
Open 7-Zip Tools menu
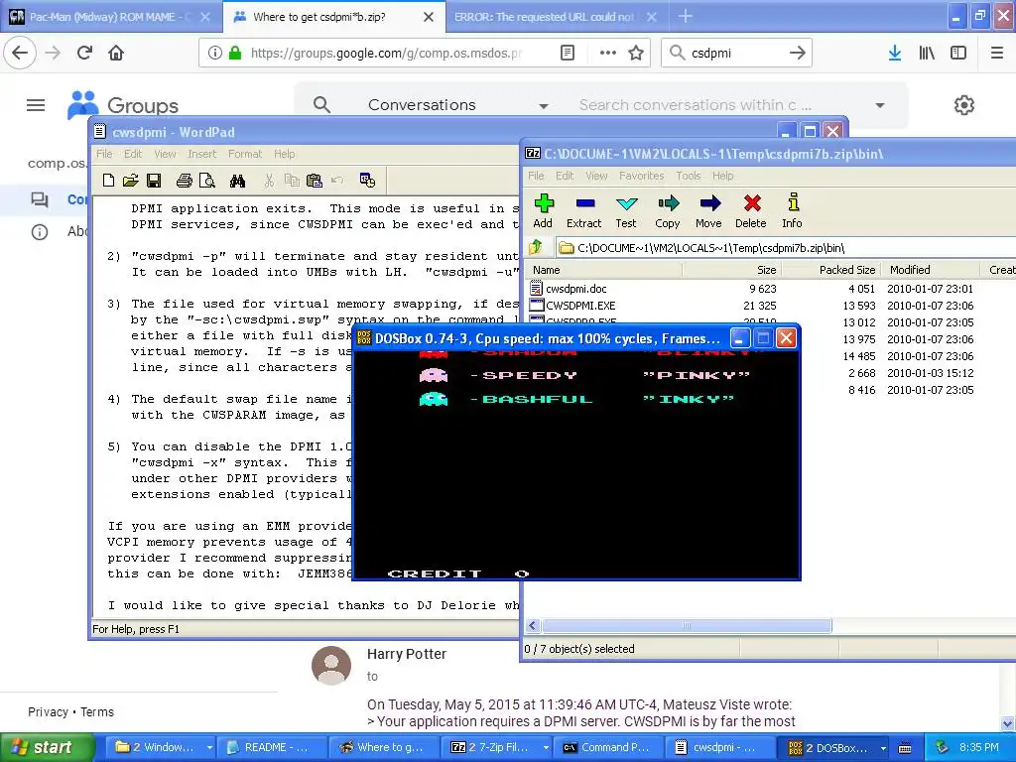pyautogui.click(x=689, y=176)
